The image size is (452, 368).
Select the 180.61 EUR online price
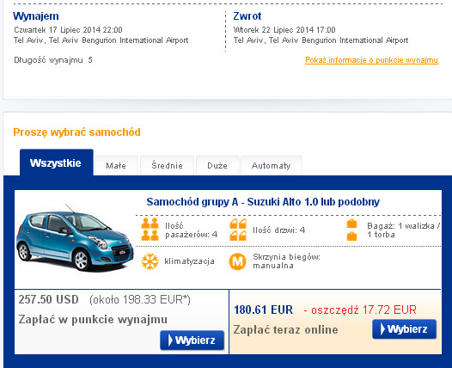coord(263,310)
